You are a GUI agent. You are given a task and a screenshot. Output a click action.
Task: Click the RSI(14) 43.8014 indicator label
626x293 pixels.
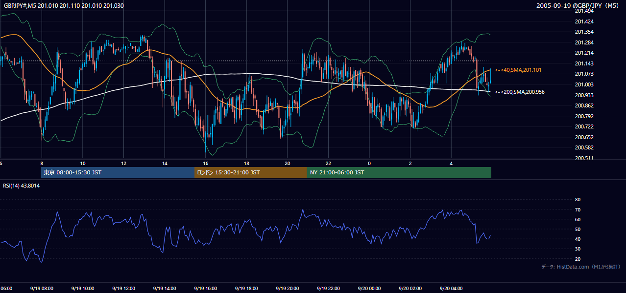[22, 186]
